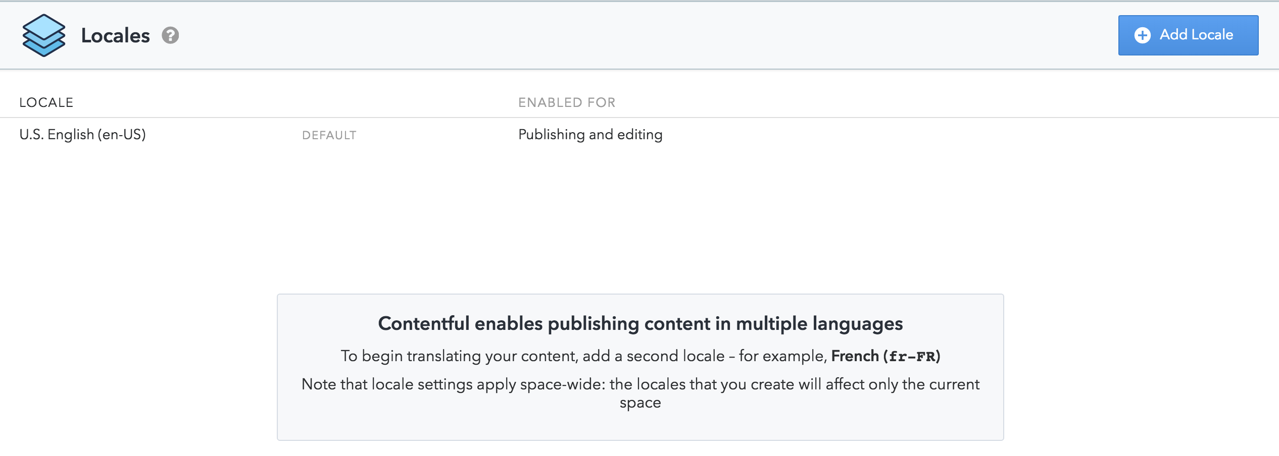Click the DEFAULT label in locale row
Image resolution: width=1279 pixels, height=456 pixels.
coord(329,135)
